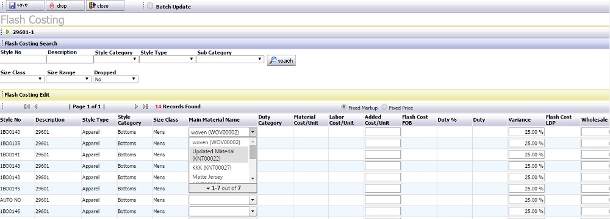Expand the 29601-1 green arrow

pos(7,32)
